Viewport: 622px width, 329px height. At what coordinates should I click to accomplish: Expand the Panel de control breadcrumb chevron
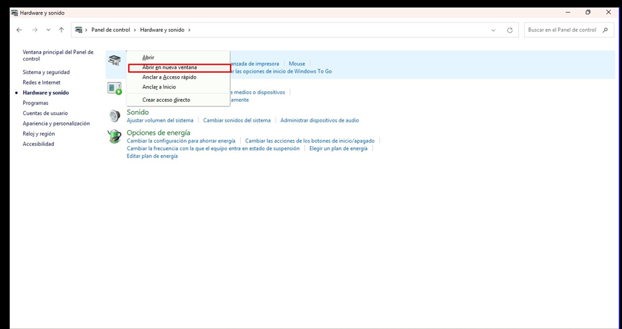pyautogui.click(x=136, y=30)
